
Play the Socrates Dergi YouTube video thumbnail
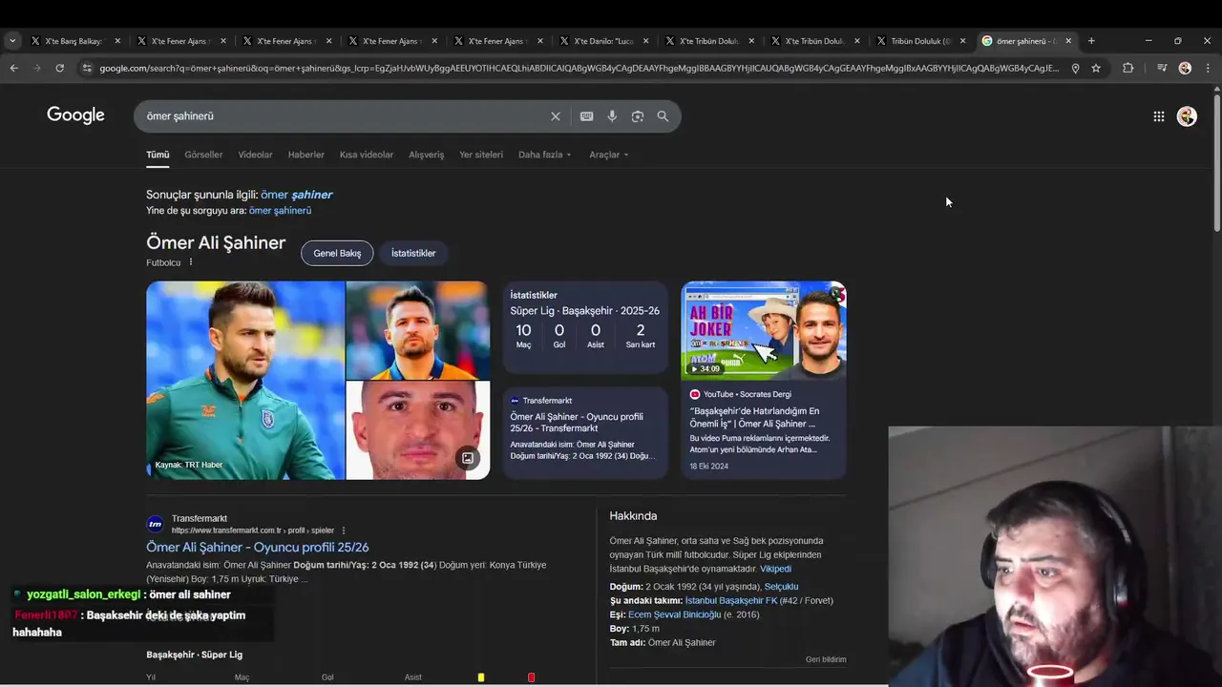[763, 330]
